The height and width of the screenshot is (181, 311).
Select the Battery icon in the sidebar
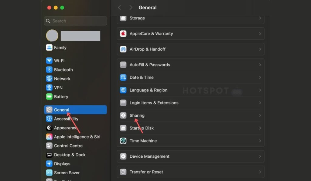49,96
